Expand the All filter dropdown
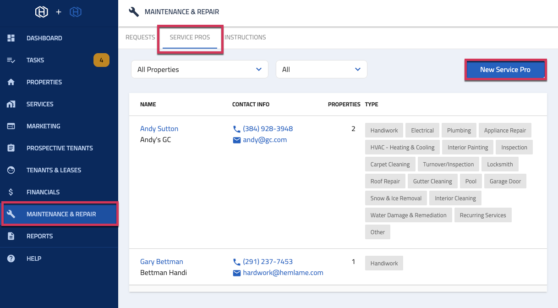The width and height of the screenshot is (558, 308). click(x=321, y=69)
